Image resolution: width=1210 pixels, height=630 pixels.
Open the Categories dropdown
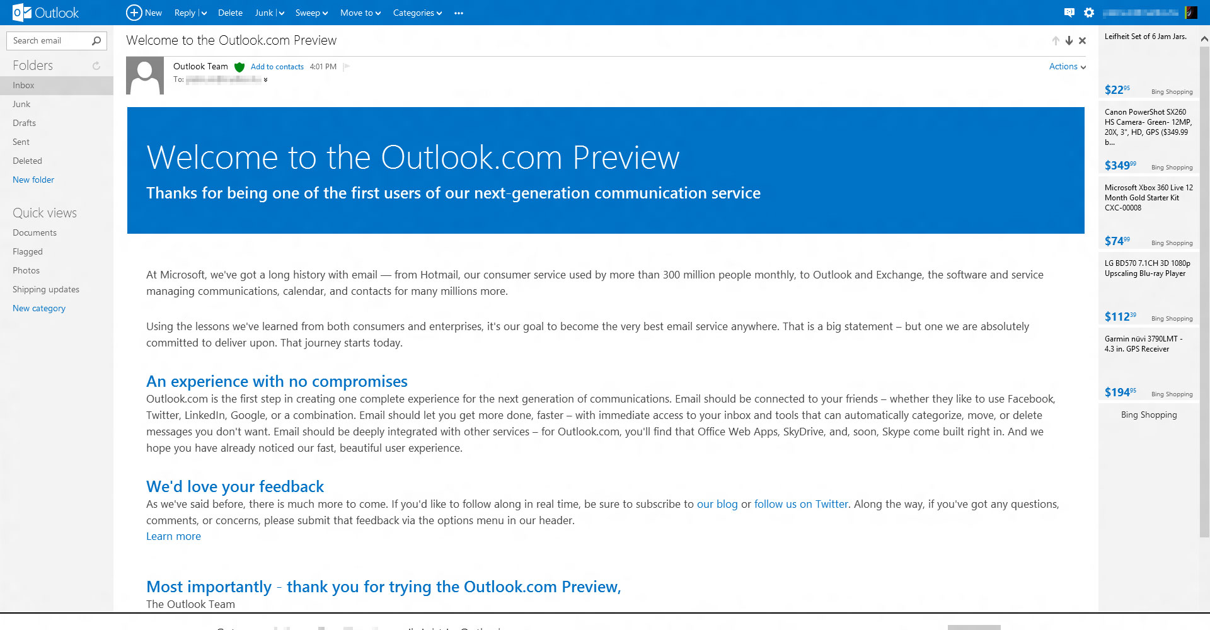417,13
